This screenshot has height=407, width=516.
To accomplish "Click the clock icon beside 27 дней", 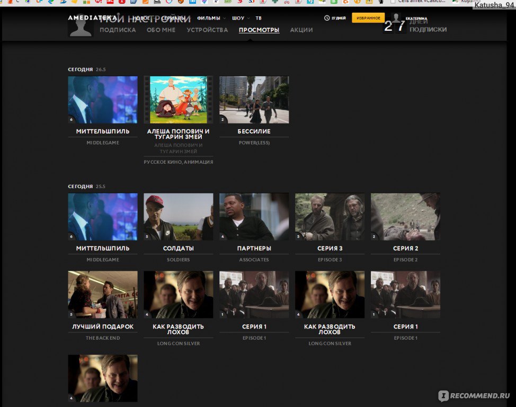I will 327,18.
